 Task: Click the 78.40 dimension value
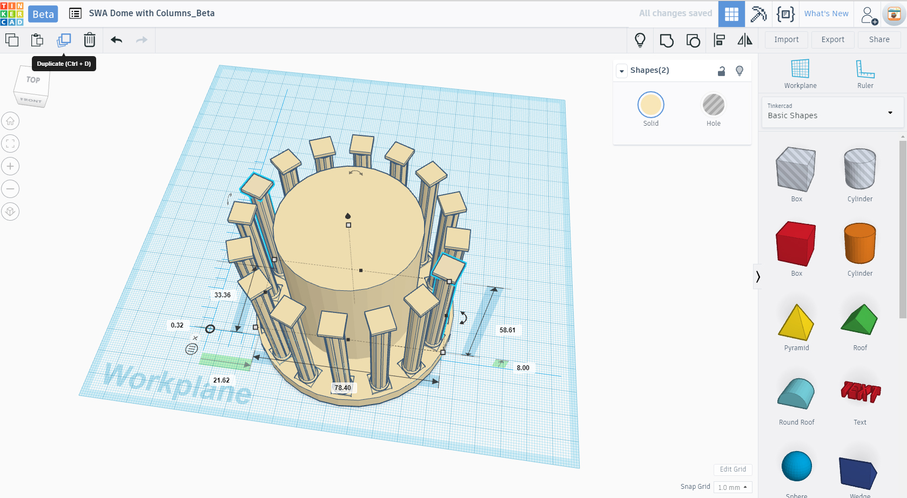pos(342,388)
